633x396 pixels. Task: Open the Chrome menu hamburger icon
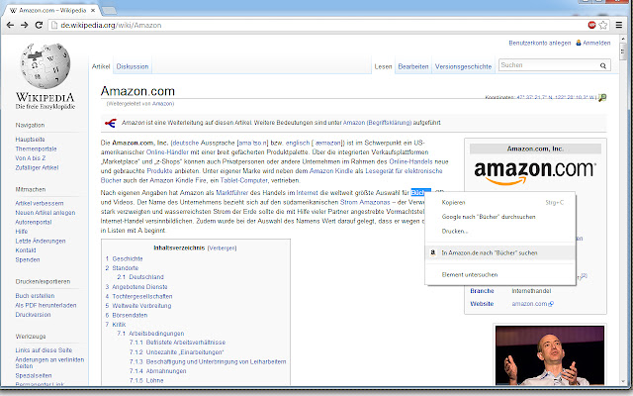[619, 25]
